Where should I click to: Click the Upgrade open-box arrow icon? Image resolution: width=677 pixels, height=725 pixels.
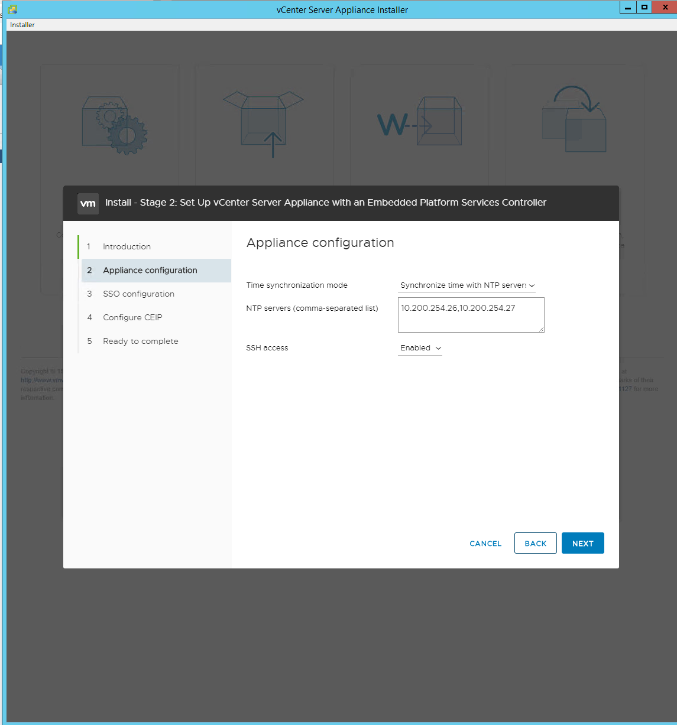click(264, 123)
